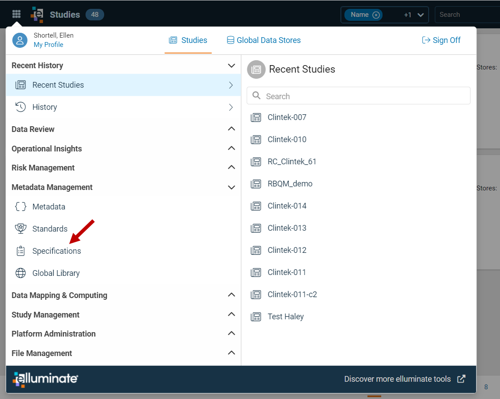Click the Sign Off link
500x399 pixels.
441,40
